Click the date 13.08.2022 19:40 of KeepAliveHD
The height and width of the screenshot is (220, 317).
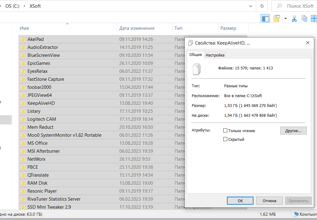tap(136, 103)
